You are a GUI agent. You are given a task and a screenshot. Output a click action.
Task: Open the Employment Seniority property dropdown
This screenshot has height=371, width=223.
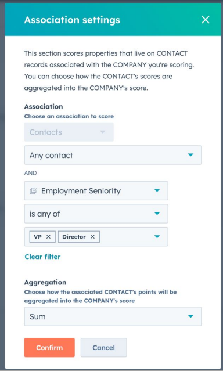(96, 190)
